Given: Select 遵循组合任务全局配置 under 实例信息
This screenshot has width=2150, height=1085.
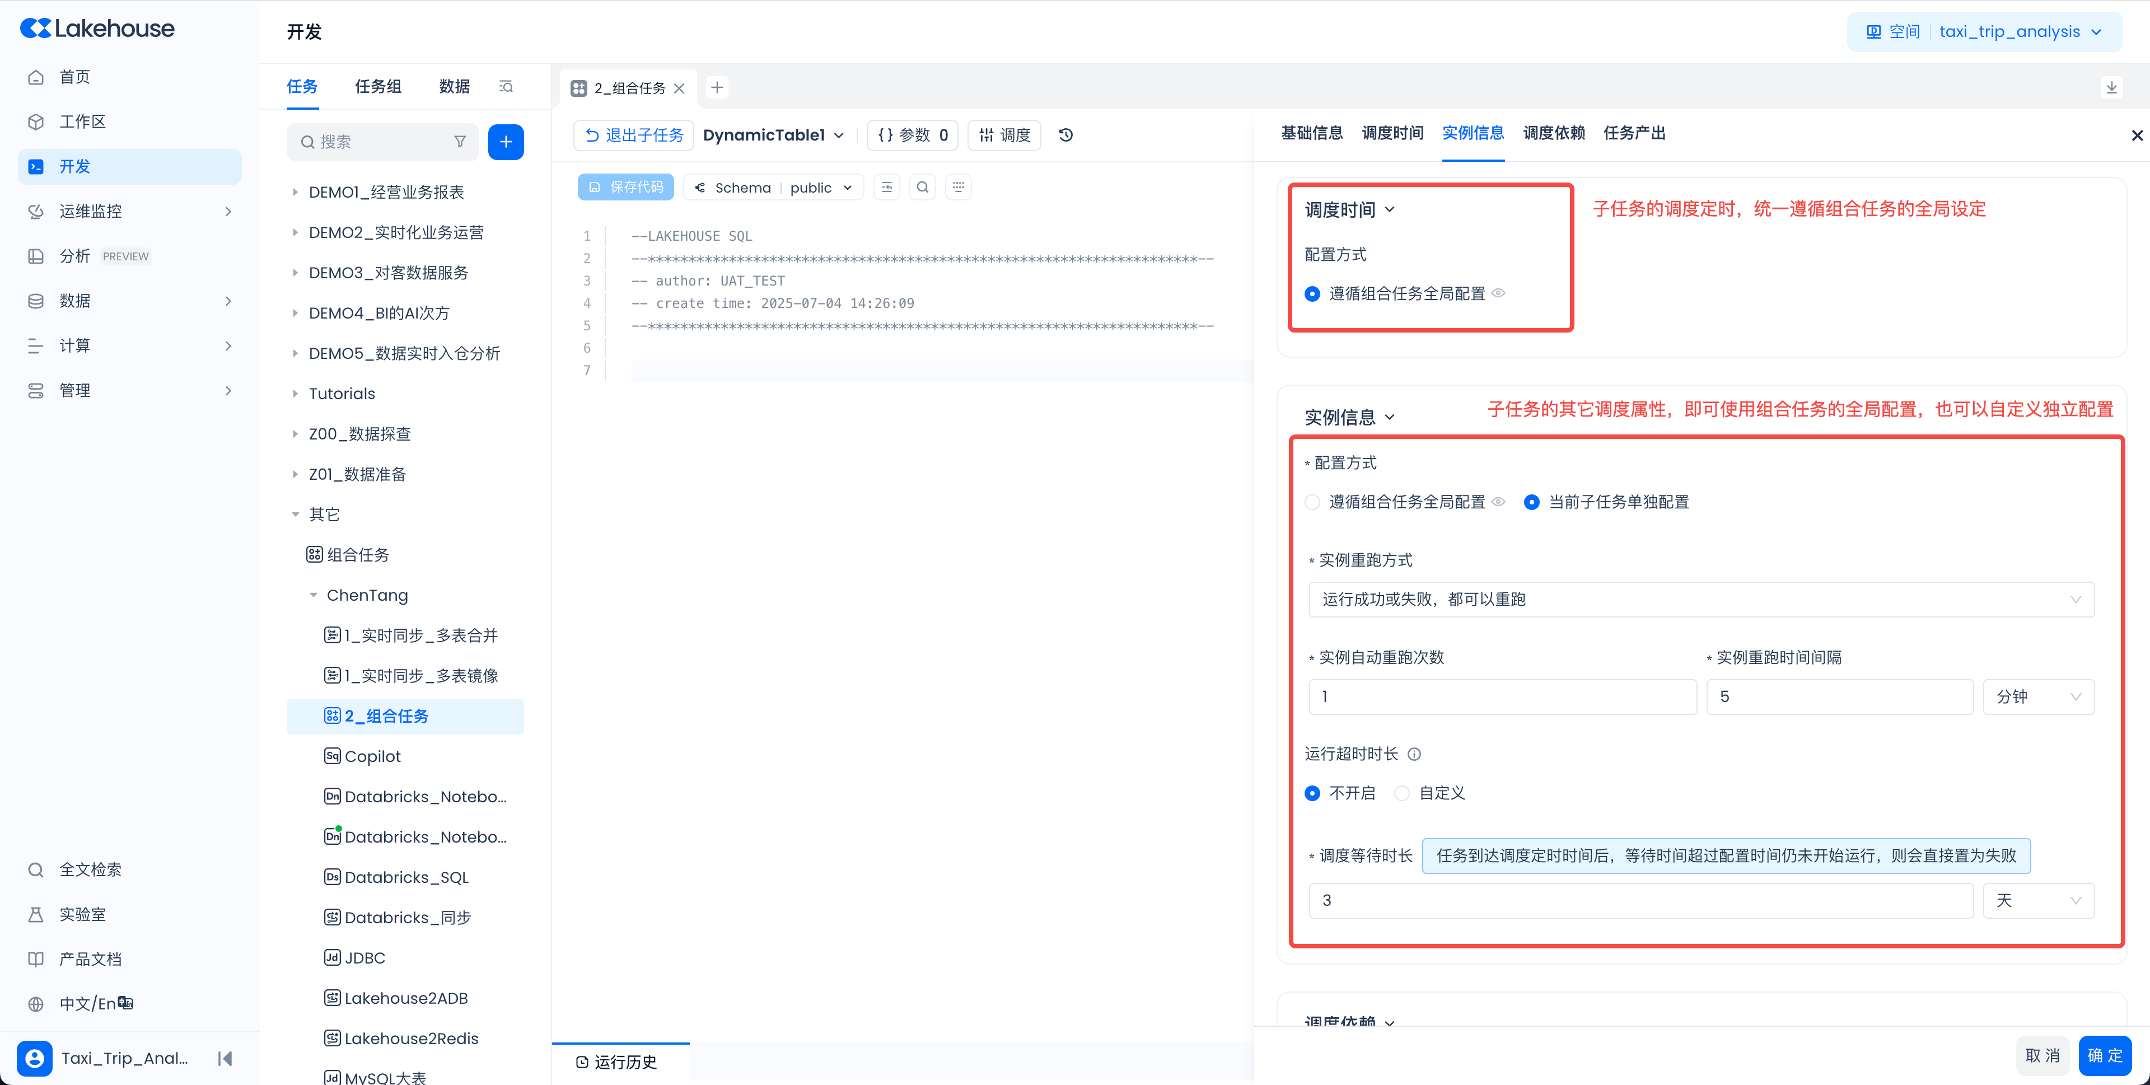Looking at the screenshot, I should point(1313,502).
